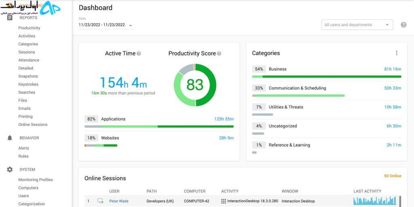Open the All users and departments dropdown
Image resolution: width=414 pixels, height=207 pixels.
[357, 25]
